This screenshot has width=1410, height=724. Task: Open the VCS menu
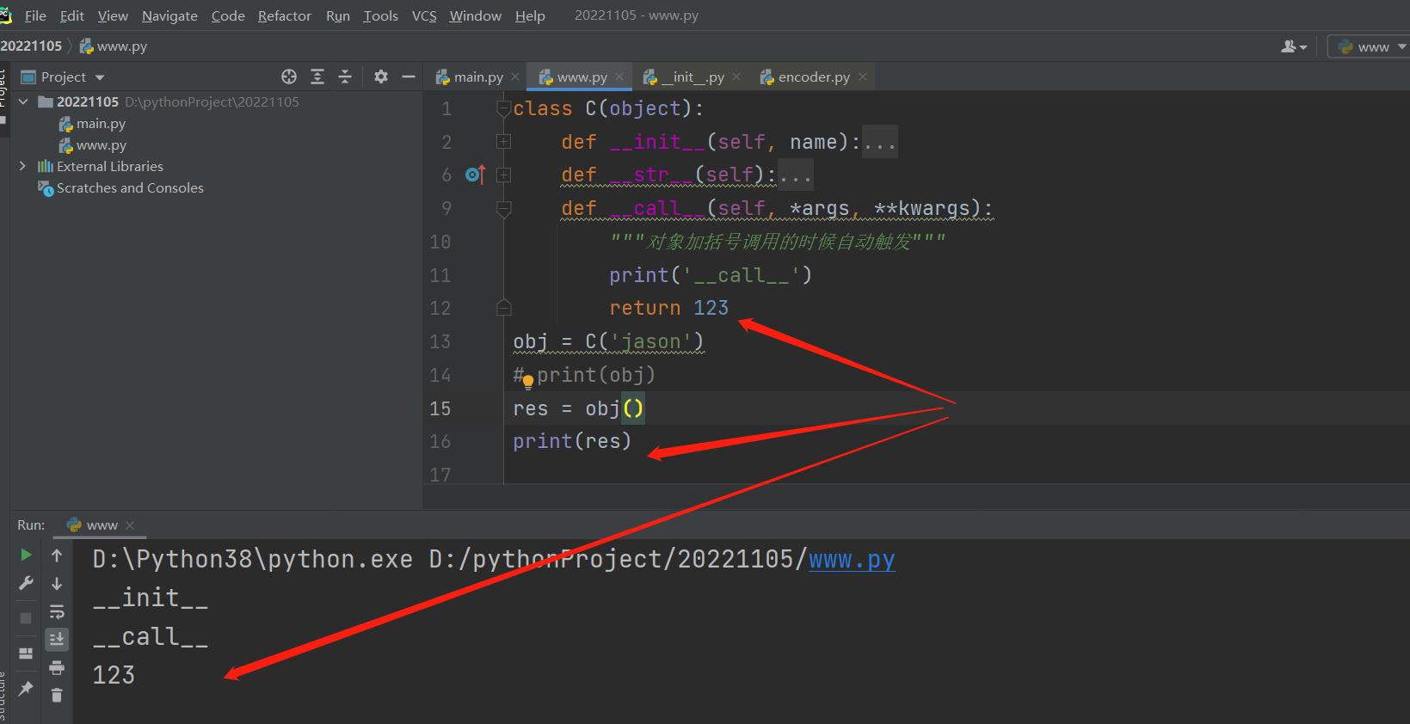(x=424, y=15)
